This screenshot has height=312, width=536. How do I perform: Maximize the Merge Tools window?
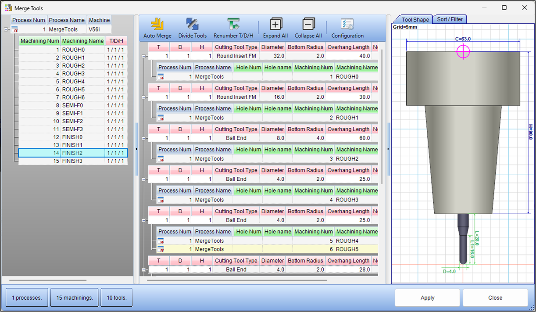pos(504,8)
